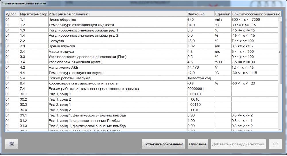Click the /min unit cell

[x=223, y=20]
